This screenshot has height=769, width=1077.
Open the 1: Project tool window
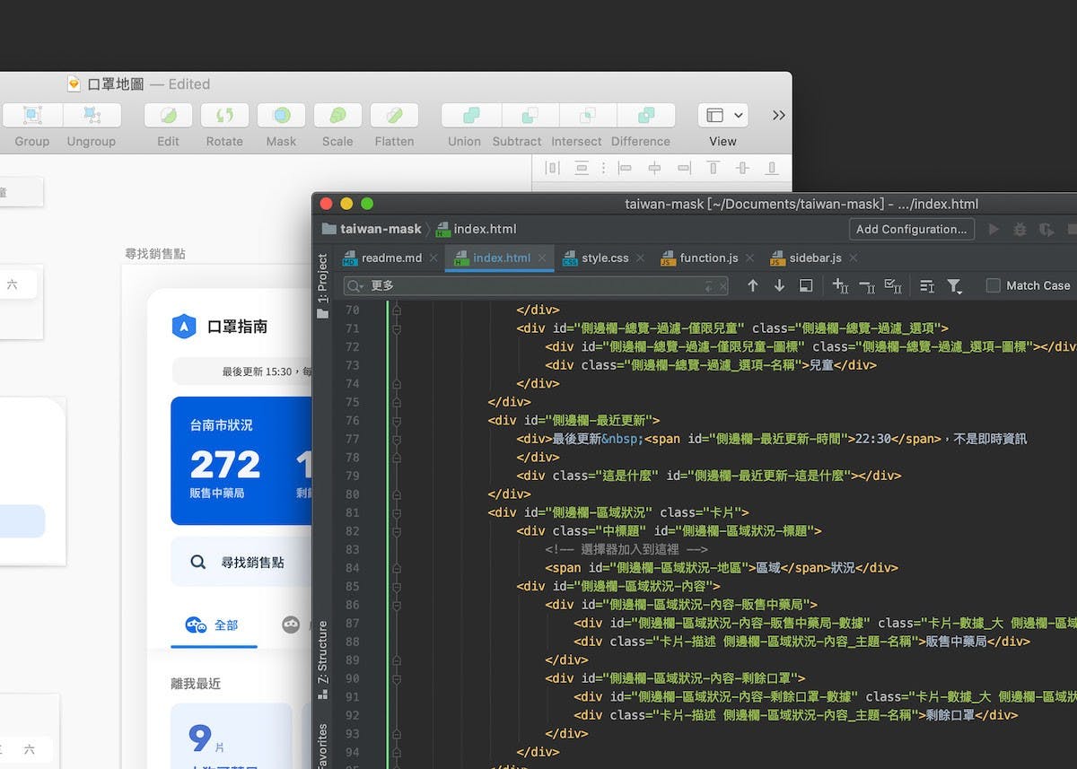[x=322, y=285]
